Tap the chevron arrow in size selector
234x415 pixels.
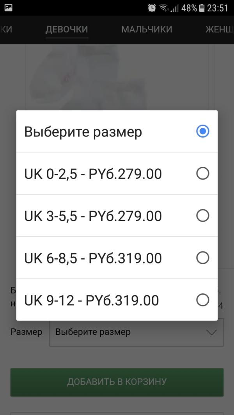(212, 333)
